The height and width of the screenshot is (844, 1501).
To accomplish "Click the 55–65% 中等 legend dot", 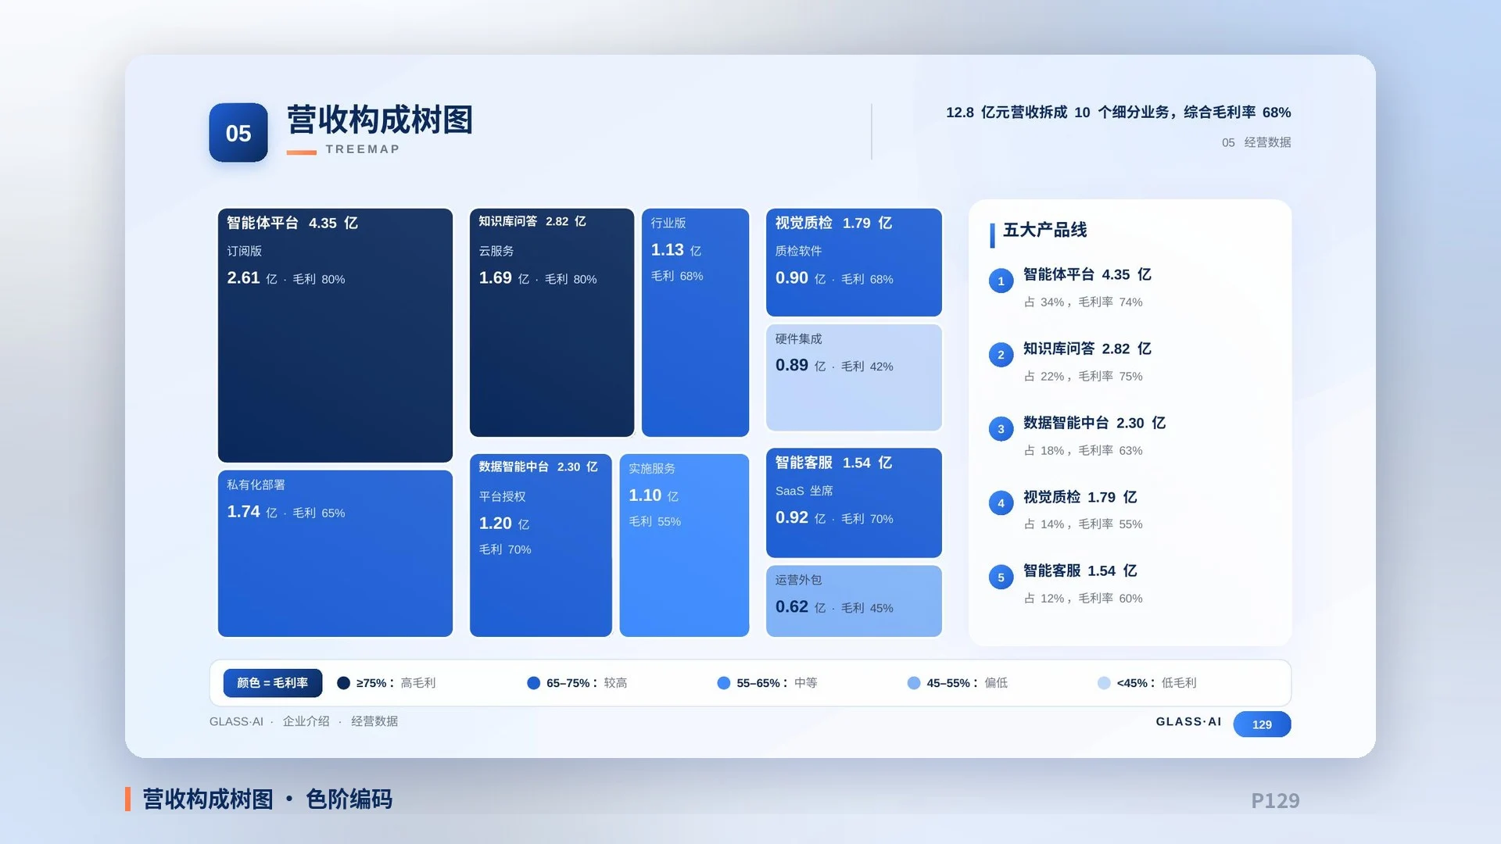I will pyautogui.click(x=724, y=683).
